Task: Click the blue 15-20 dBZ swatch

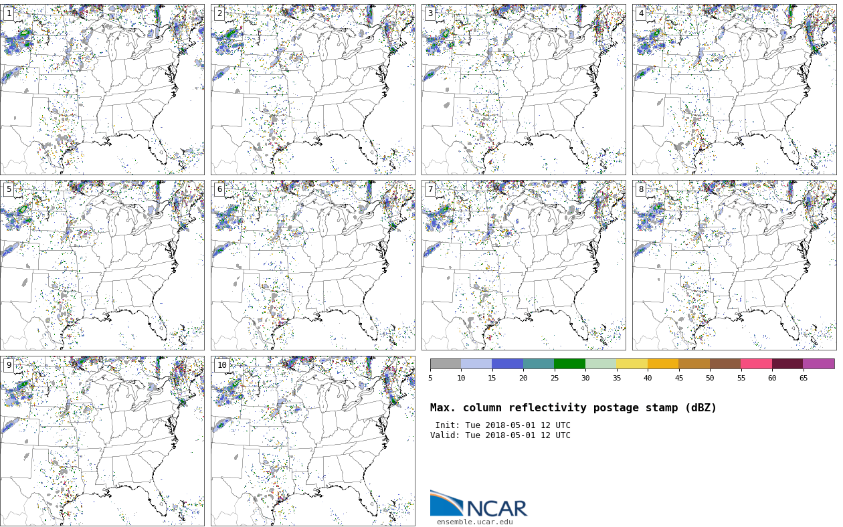Action: [x=508, y=364]
